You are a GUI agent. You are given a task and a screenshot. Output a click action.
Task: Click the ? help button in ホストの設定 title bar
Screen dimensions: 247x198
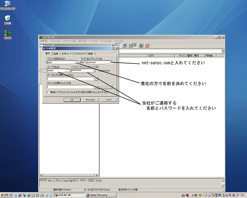click(x=113, y=48)
